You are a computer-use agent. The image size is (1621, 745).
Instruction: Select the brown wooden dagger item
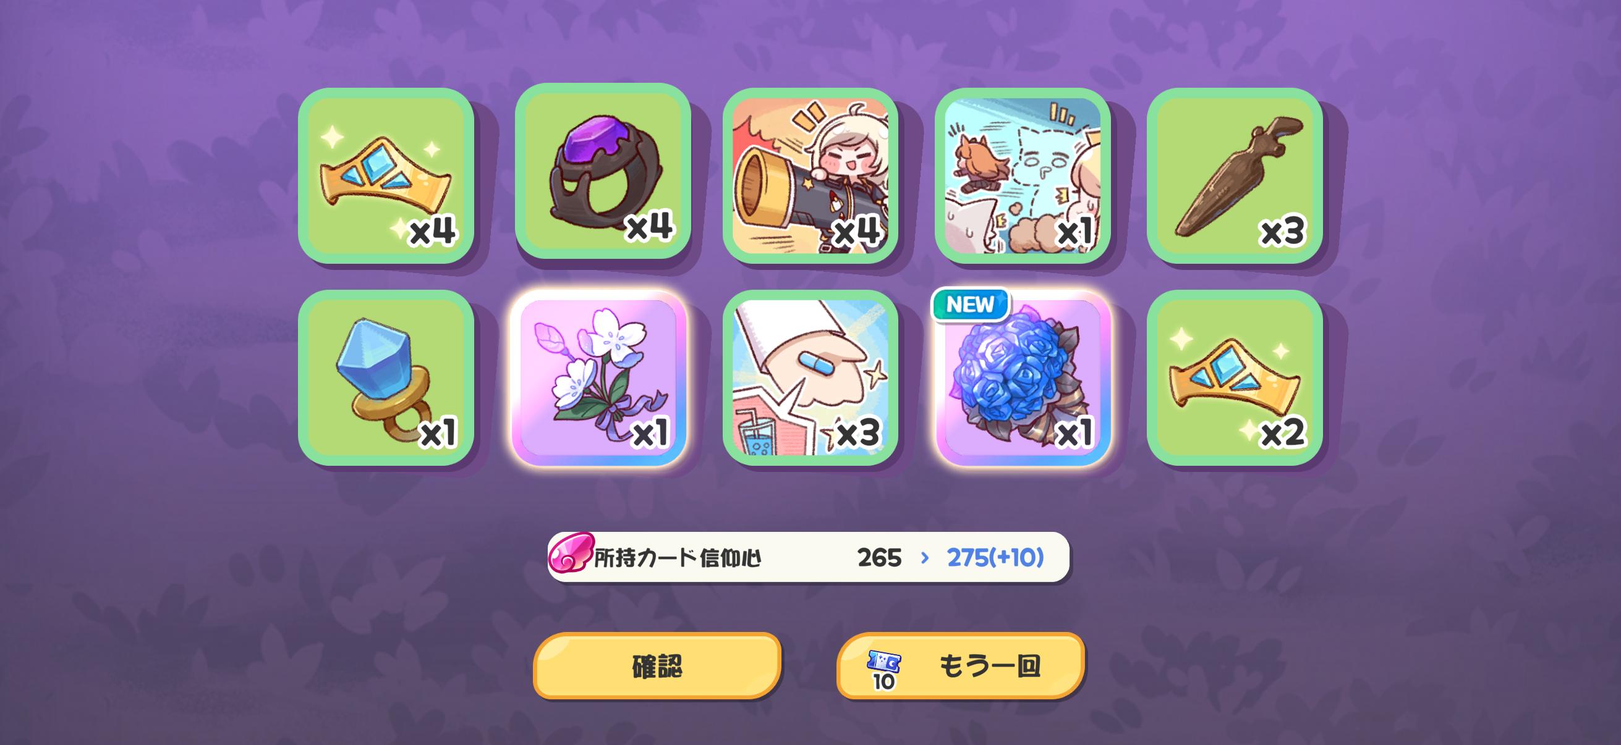(x=1235, y=175)
